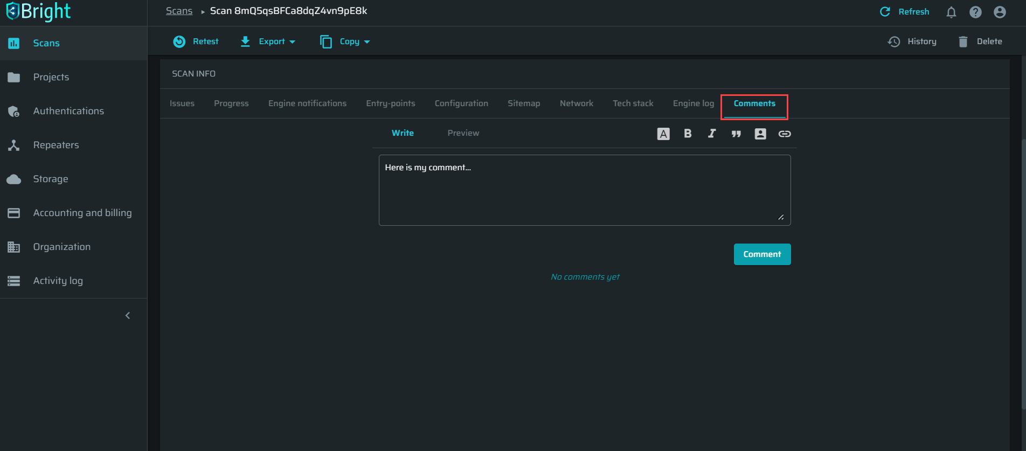Click the Refresh button
This screenshot has height=451, width=1026.
coord(904,12)
